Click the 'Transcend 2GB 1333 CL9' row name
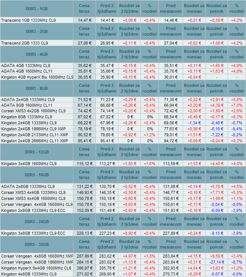This screenshot has height=277, width=246. (x=24, y=43)
